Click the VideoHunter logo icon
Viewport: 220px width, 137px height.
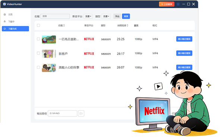[4, 4]
